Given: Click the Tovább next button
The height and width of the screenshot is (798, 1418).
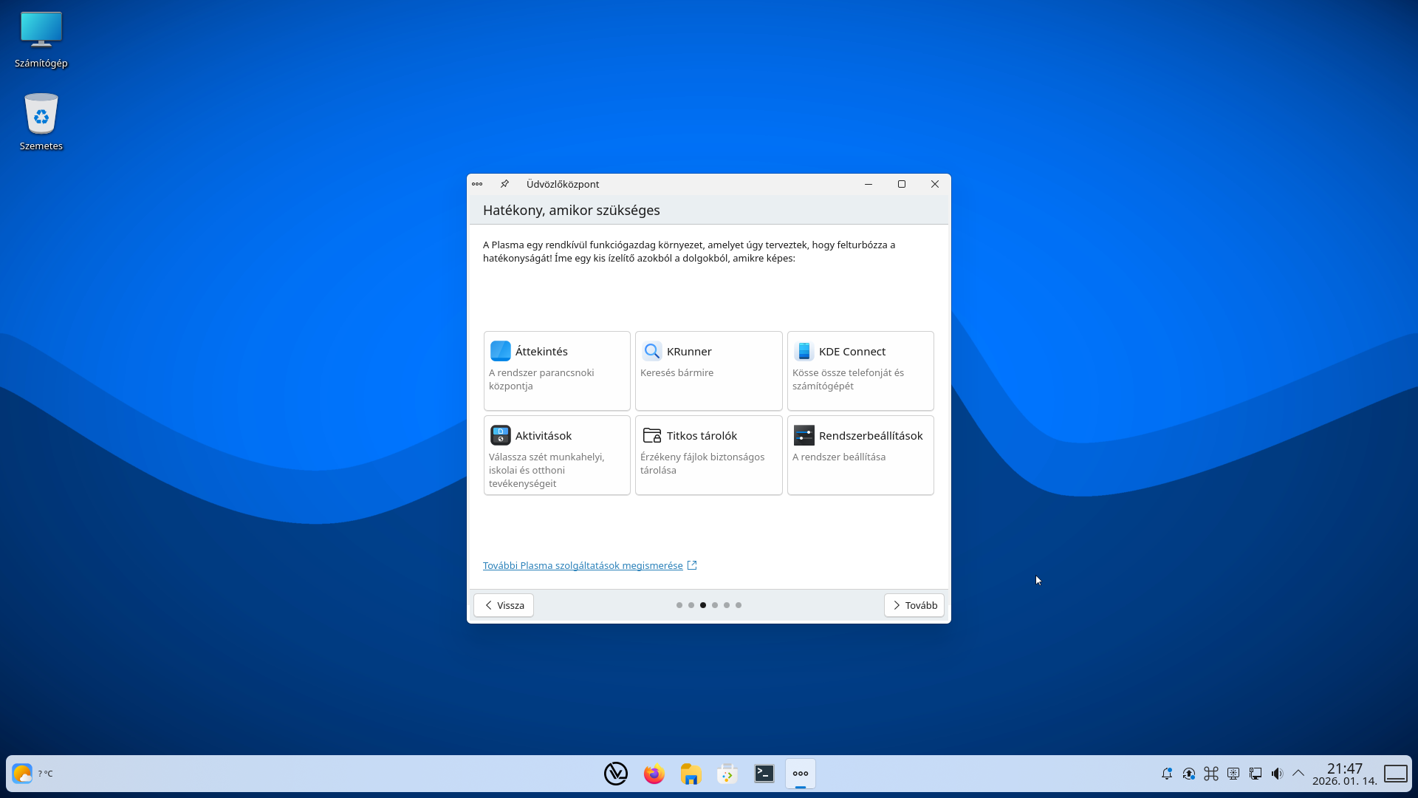Looking at the screenshot, I should (x=914, y=605).
